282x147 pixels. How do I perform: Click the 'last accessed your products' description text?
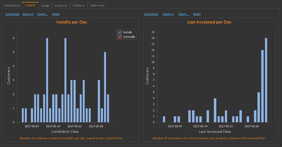click(209, 138)
